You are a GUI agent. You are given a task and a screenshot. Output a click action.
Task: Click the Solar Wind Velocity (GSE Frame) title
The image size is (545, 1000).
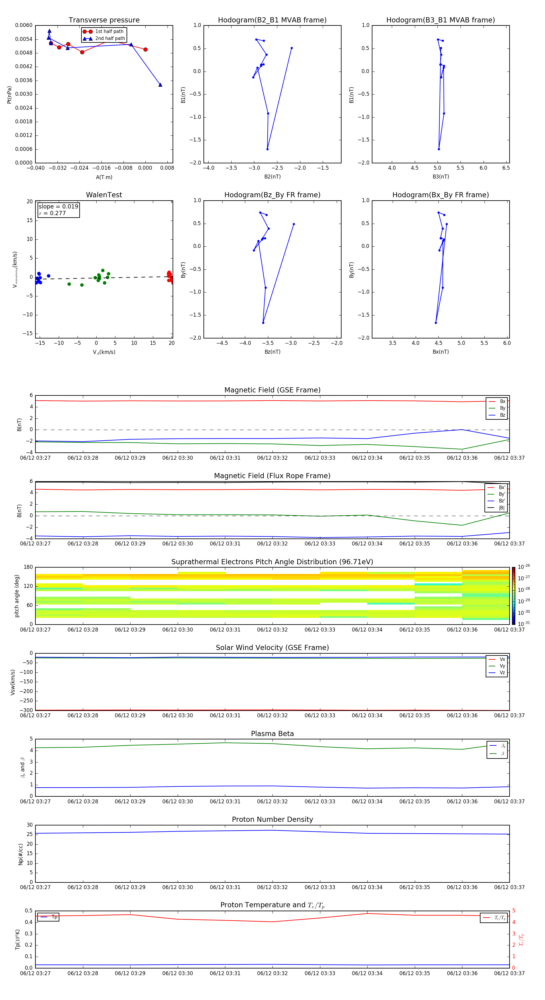pos(272,648)
